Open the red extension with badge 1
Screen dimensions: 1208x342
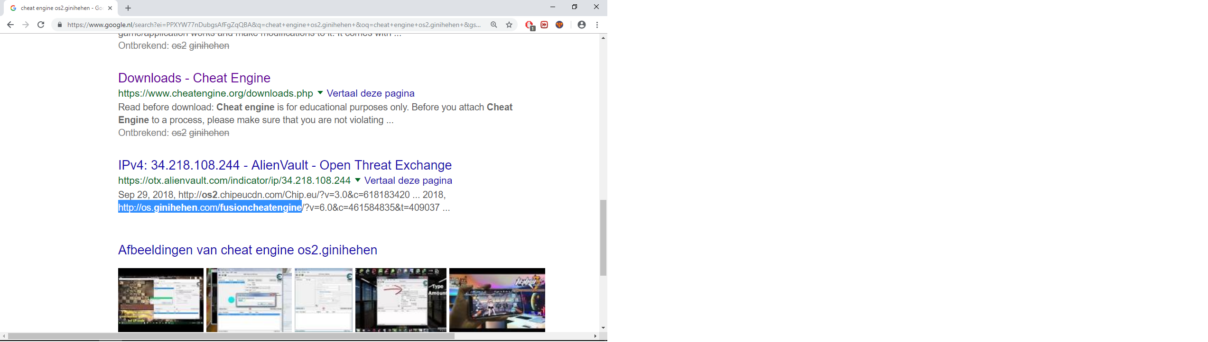[530, 25]
